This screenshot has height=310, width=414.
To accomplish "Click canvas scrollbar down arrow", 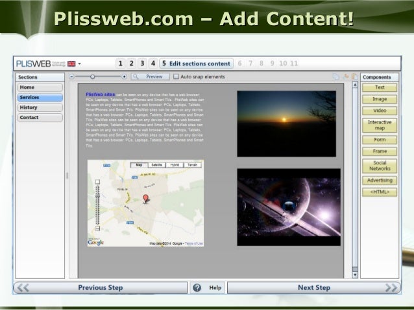I will 355,275.
